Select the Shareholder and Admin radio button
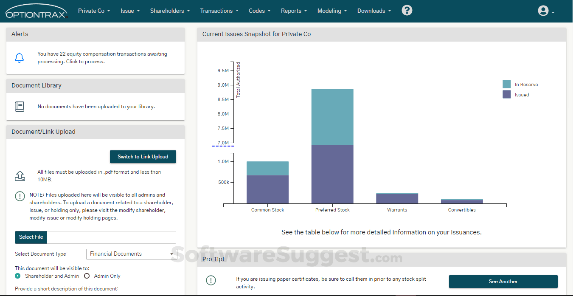 [x=18, y=276]
